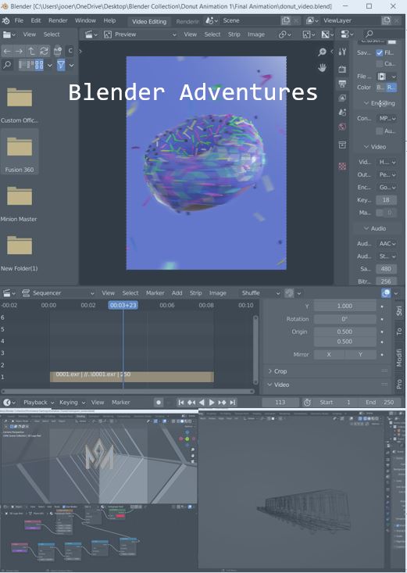Click the Render properties tab icon
407x573 pixels.
(x=342, y=69)
